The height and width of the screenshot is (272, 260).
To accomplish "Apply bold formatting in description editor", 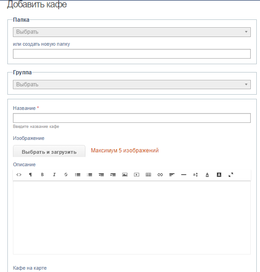I will (42, 175).
